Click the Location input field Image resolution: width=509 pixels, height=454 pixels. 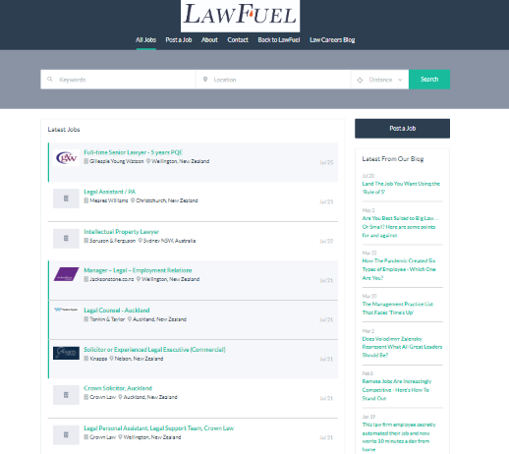coord(273,80)
